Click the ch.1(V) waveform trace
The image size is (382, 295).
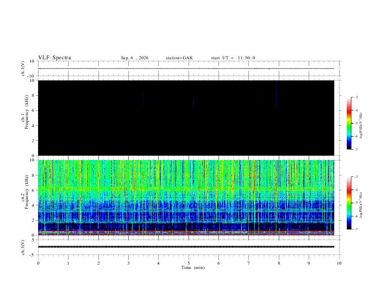[x=186, y=68]
